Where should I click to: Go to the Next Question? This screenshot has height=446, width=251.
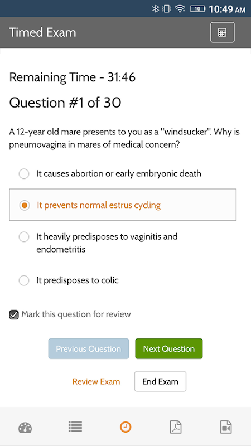click(x=169, y=348)
